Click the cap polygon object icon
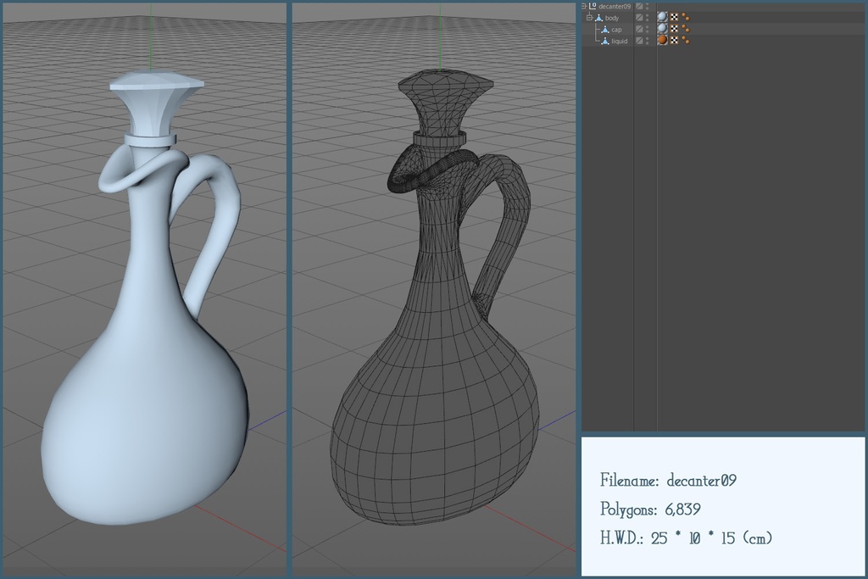This screenshot has height=579, width=868. (605, 30)
